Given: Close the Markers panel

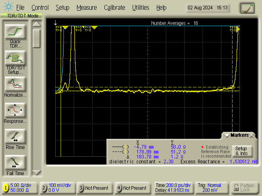Looking at the screenshot, I should click(252, 135).
